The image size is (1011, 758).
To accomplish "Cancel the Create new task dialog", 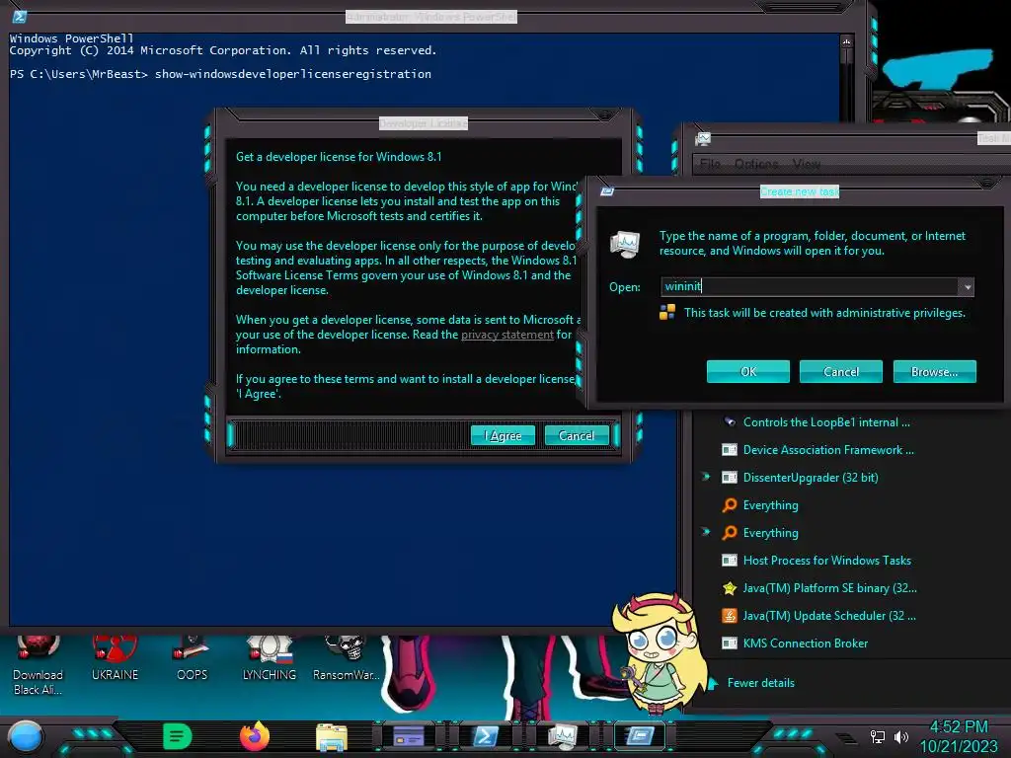I will (x=841, y=371).
